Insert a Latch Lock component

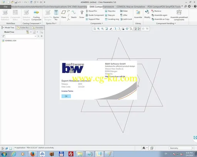pyautogui.click(x=126, y=19)
